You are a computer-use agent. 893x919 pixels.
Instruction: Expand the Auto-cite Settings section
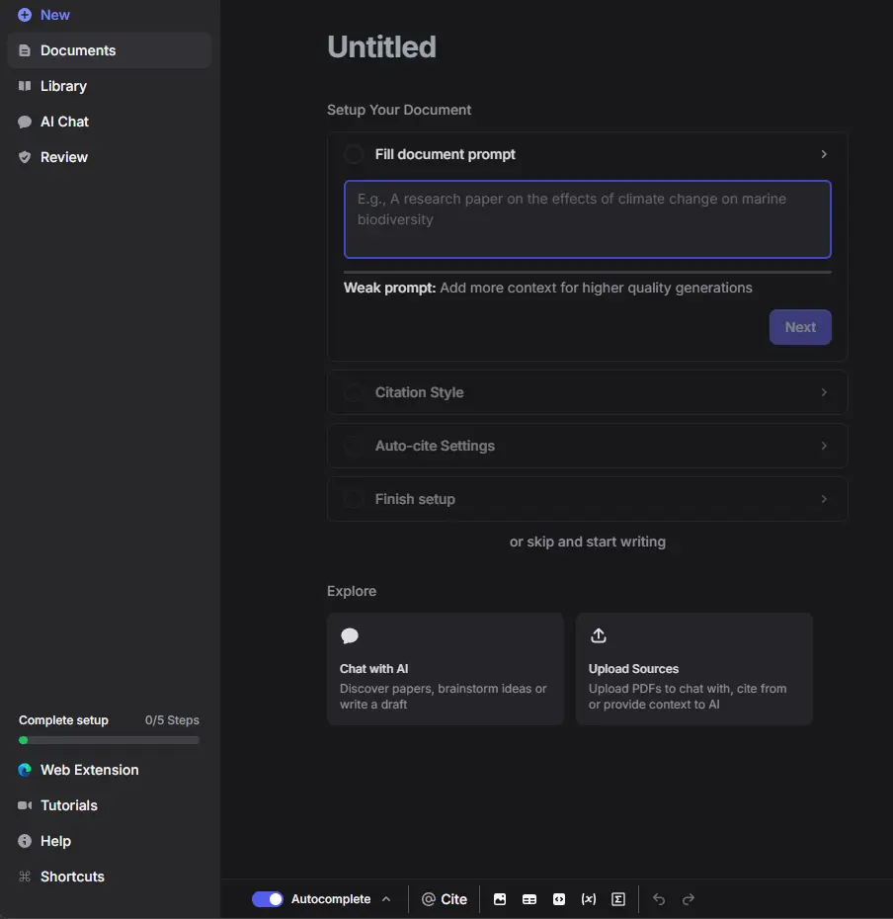tap(587, 446)
